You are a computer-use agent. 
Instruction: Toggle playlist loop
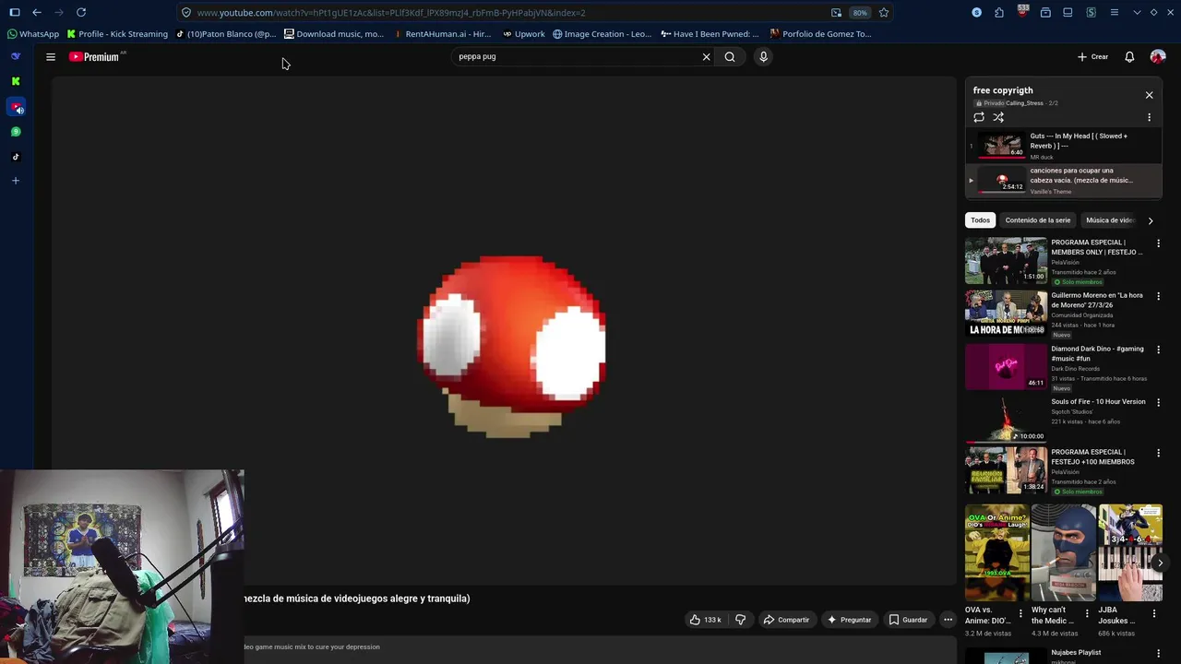979,117
